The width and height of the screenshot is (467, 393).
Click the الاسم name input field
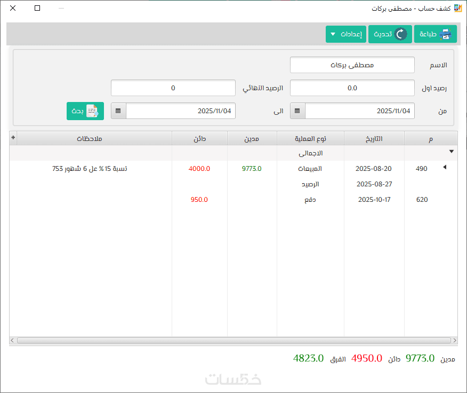(352, 65)
